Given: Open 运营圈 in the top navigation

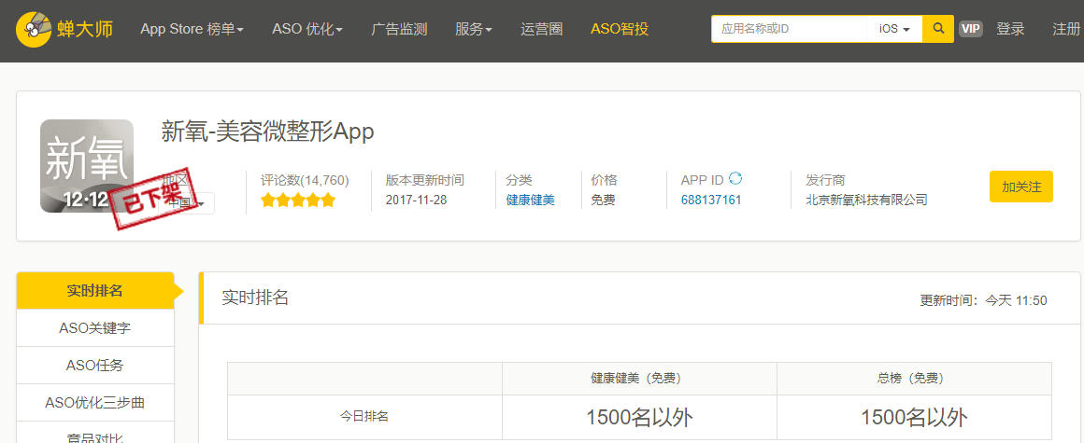Looking at the screenshot, I should pos(541,29).
